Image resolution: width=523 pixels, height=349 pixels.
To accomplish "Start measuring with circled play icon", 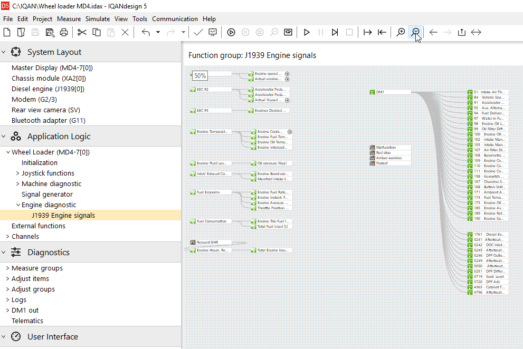I will click(231, 32).
